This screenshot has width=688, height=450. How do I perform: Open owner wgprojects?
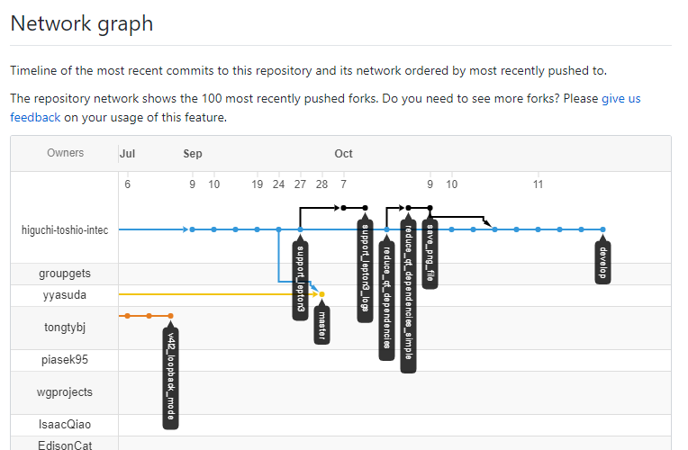pos(65,392)
